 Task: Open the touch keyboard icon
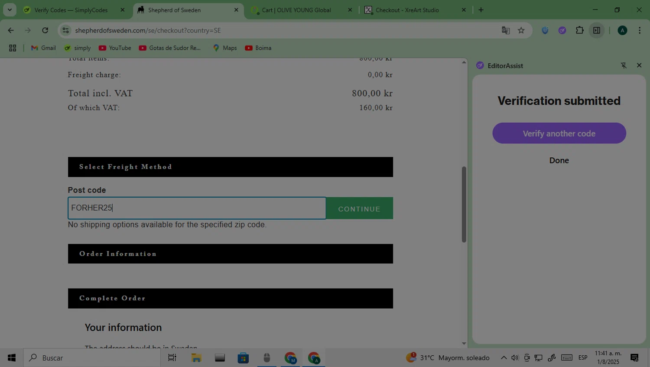567,357
